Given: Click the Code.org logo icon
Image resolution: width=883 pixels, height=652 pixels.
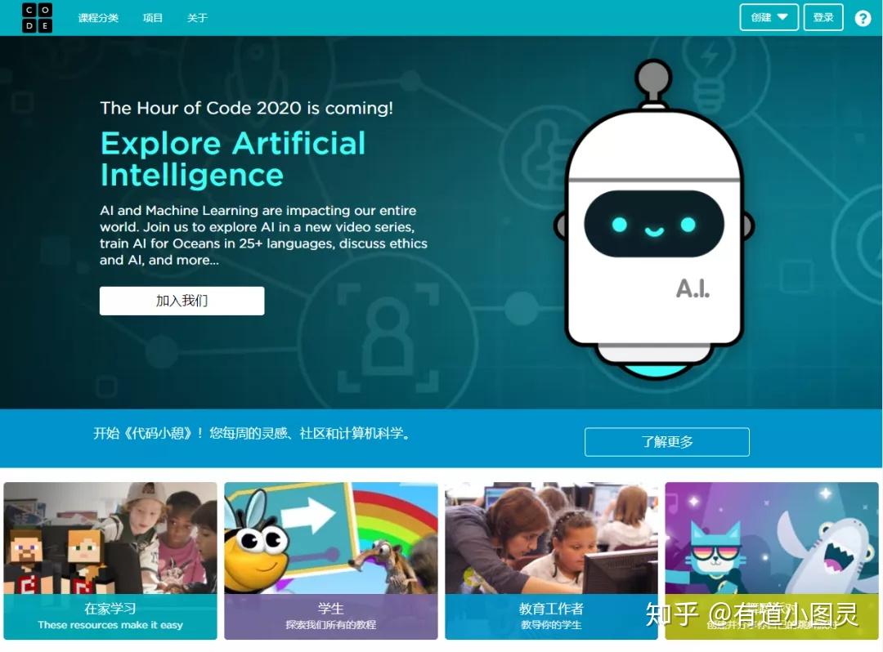Looking at the screenshot, I should [x=37, y=18].
